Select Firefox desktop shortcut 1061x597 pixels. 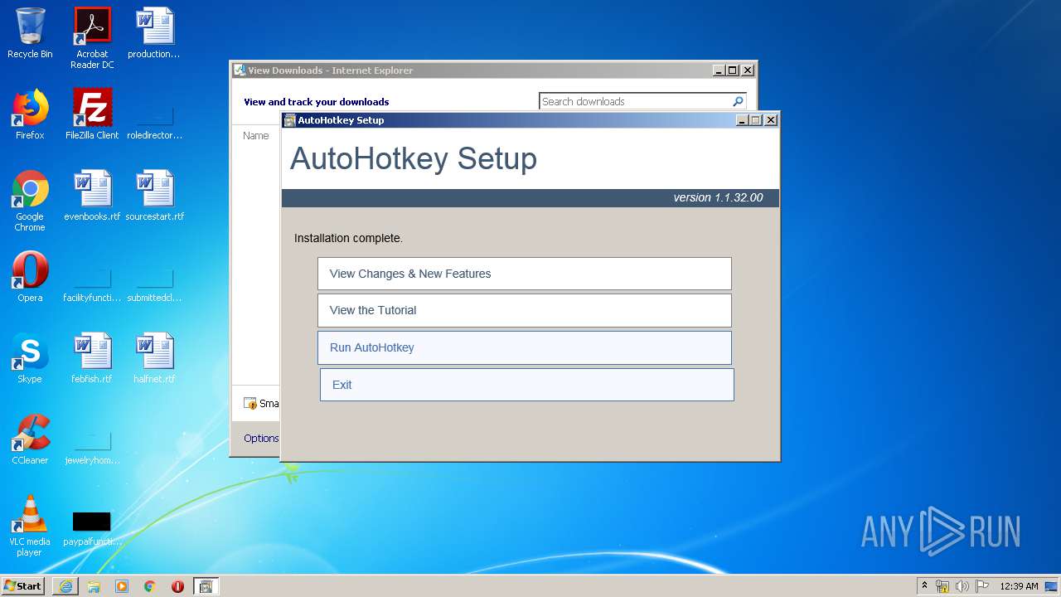(x=30, y=114)
